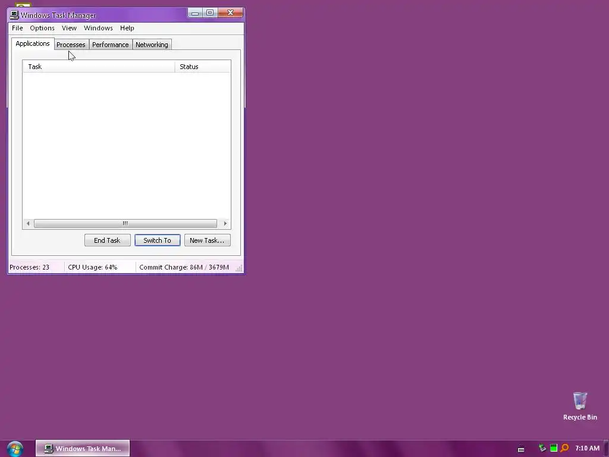
Task: Click the New Task... button
Action: point(207,240)
